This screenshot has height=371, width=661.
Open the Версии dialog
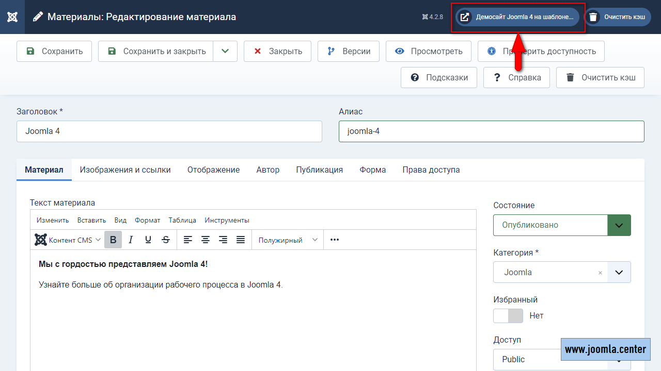pyautogui.click(x=349, y=51)
